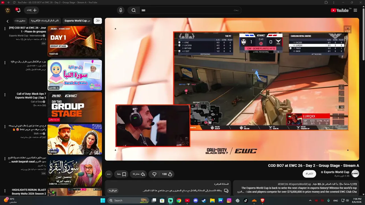This screenshot has height=205, width=365.
Task: Open Steam from the taskbar
Action: tap(204, 200)
